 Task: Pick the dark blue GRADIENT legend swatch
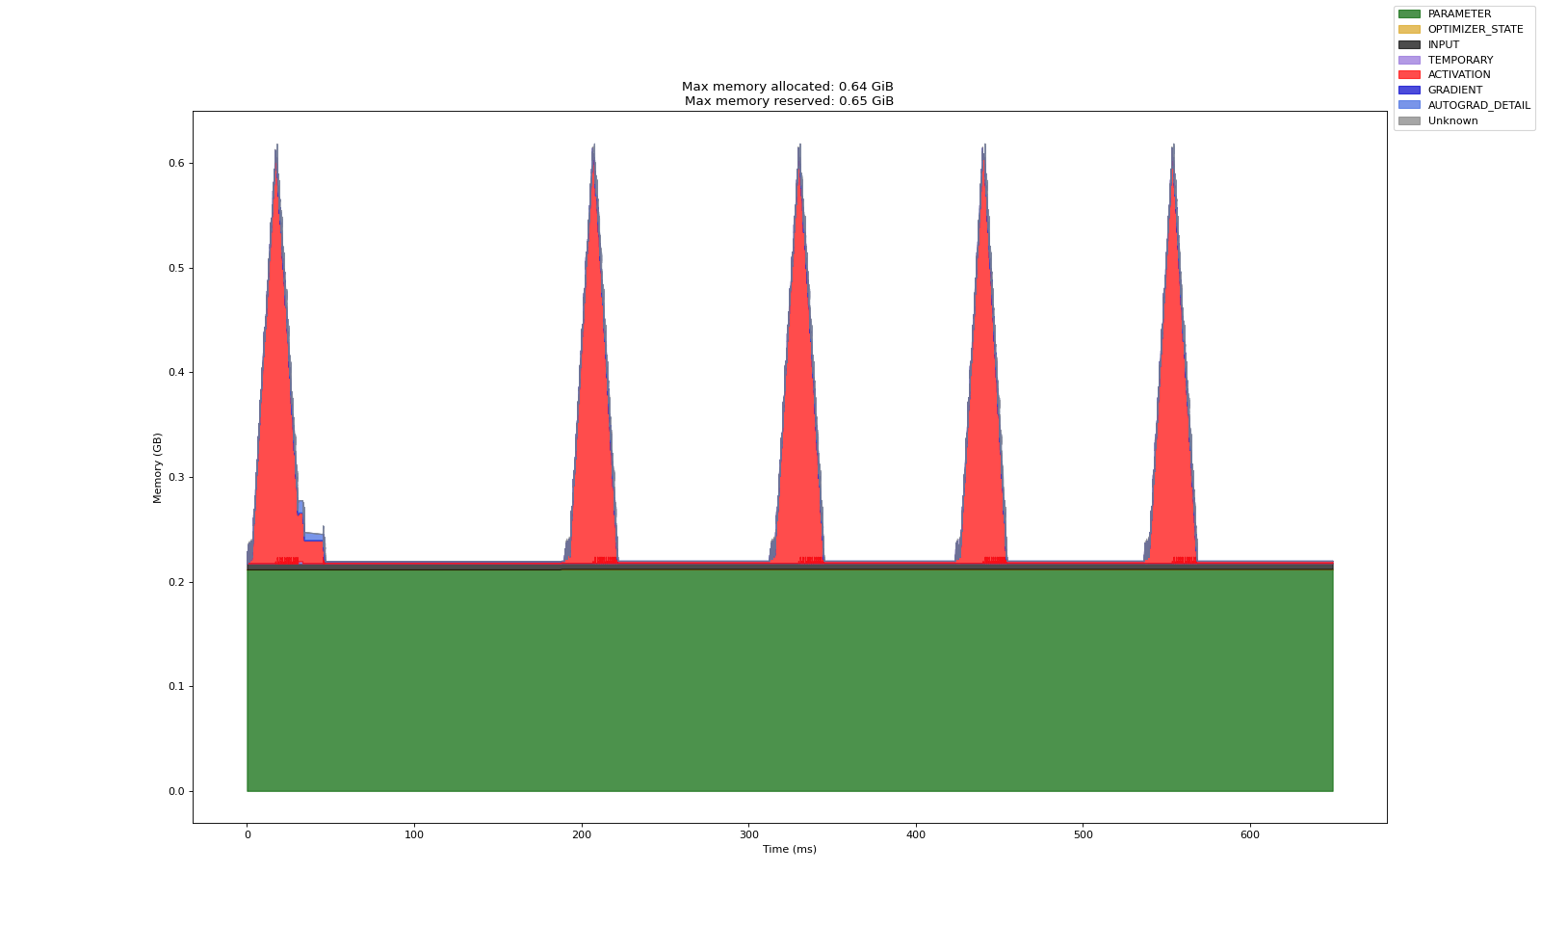(x=1409, y=91)
